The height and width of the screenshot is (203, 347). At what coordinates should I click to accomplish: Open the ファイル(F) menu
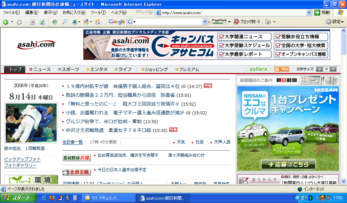(x=11, y=13)
